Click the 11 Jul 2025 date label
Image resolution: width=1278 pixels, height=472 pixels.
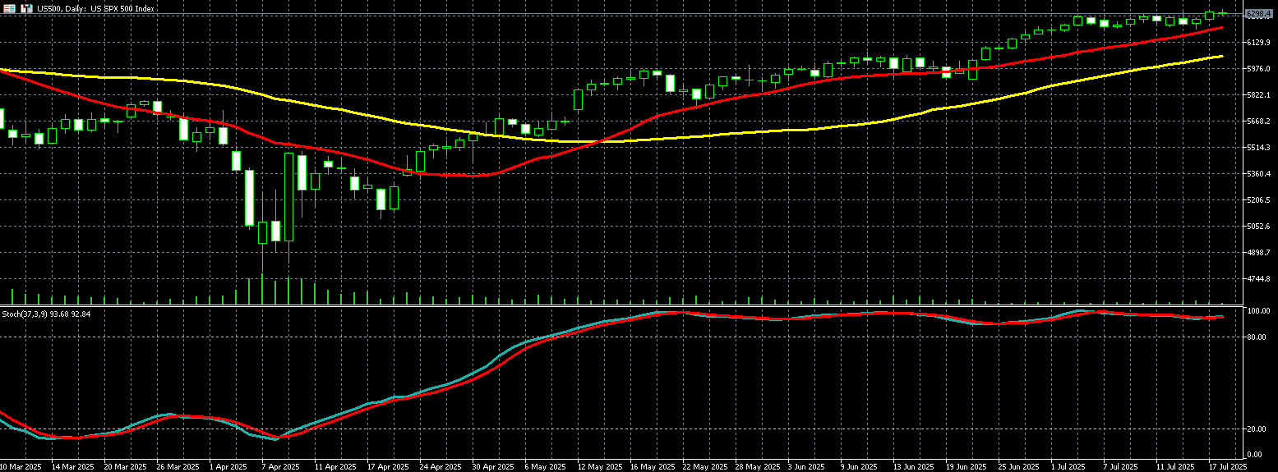coord(1177,465)
